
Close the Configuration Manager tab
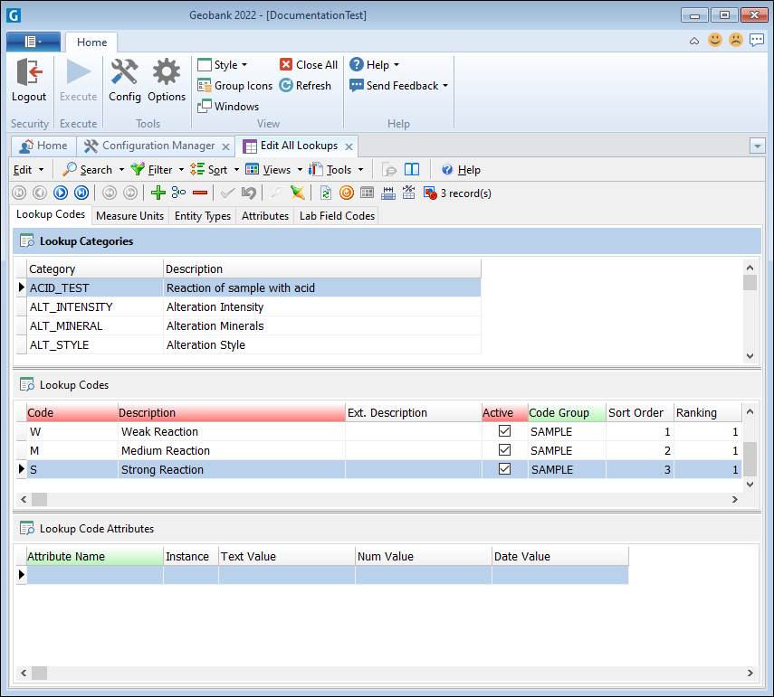pyautogui.click(x=225, y=146)
